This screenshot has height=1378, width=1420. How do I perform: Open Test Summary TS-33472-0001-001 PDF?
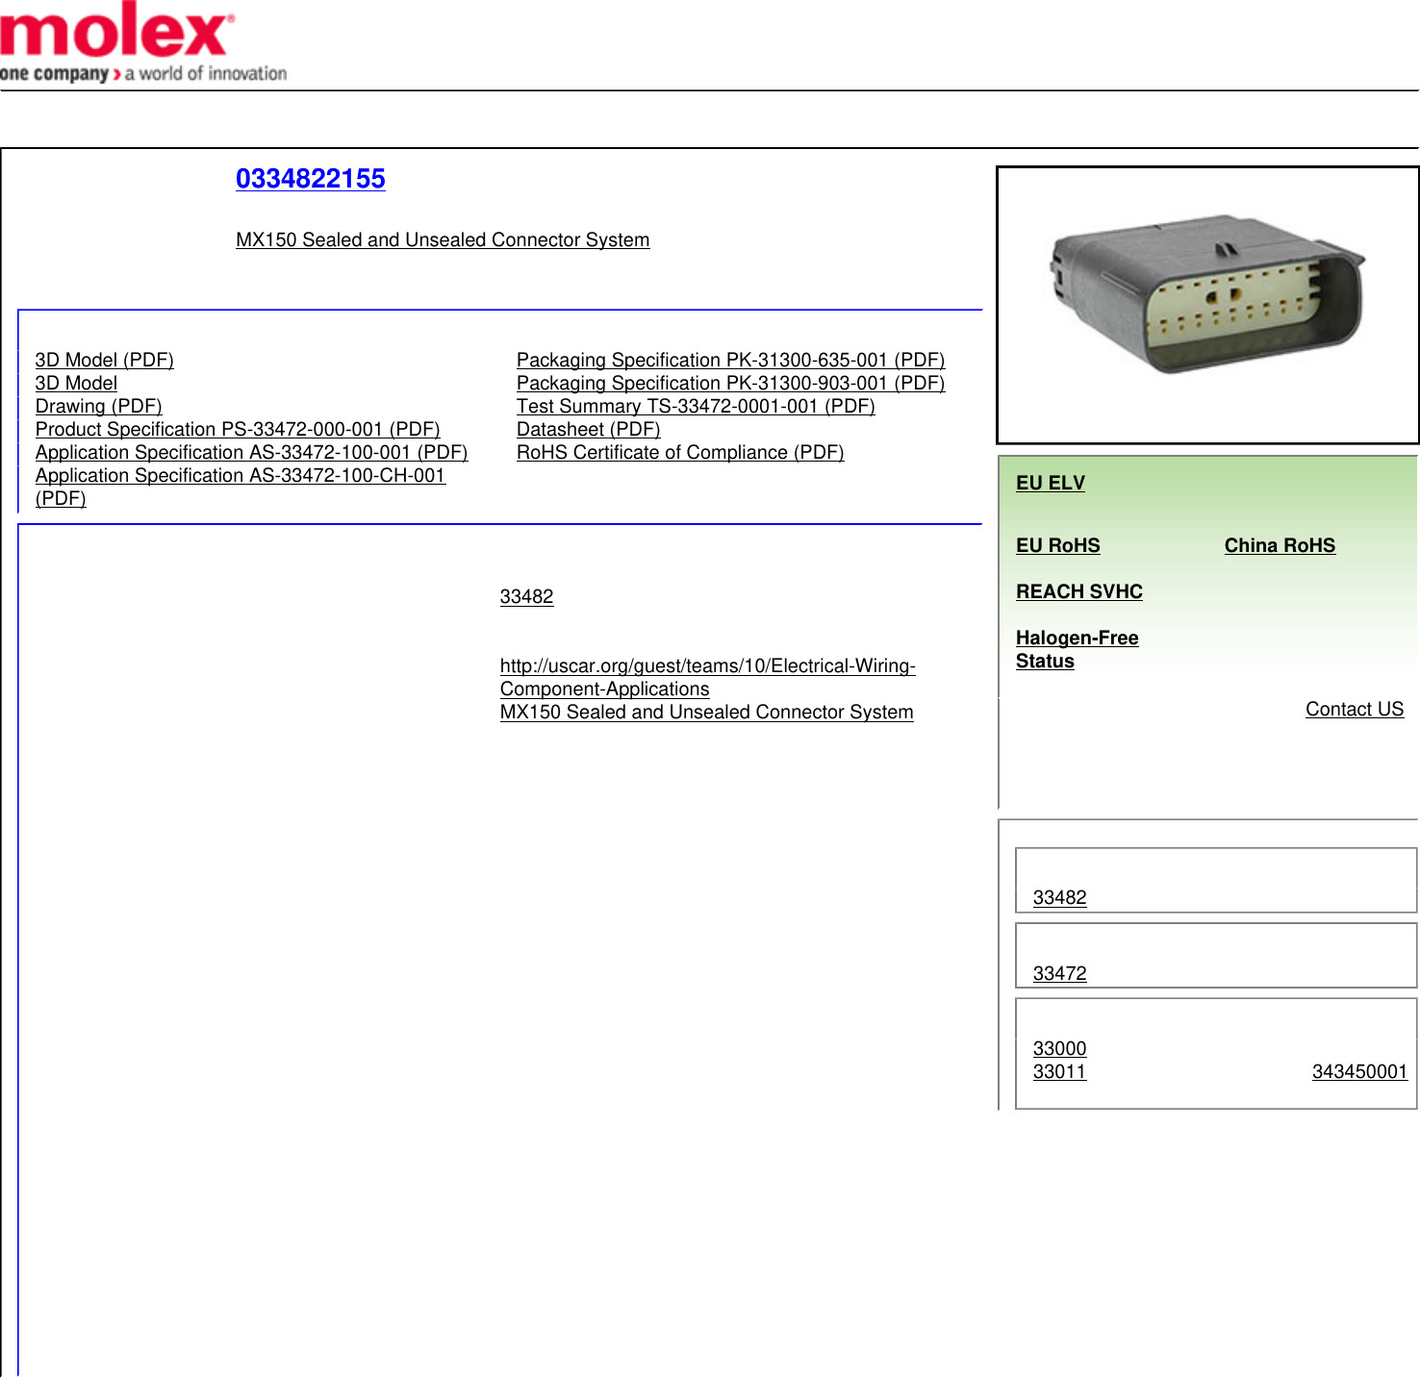click(695, 406)
